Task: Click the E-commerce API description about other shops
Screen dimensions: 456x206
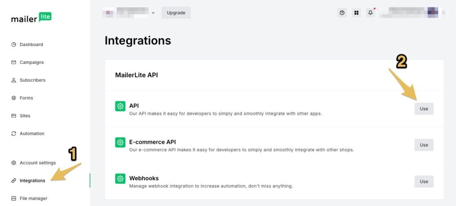Action: tap(242, 150)
